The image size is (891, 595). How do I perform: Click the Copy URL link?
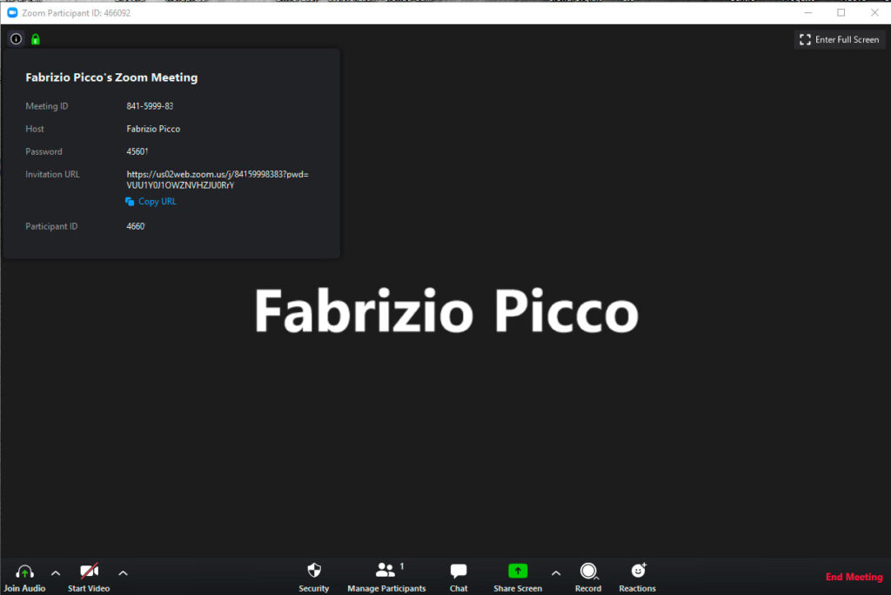151,201
